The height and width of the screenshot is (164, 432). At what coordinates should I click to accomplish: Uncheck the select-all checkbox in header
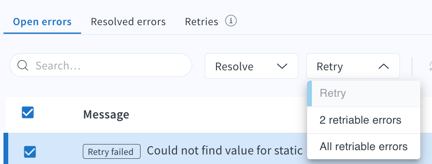pos(28,113)
